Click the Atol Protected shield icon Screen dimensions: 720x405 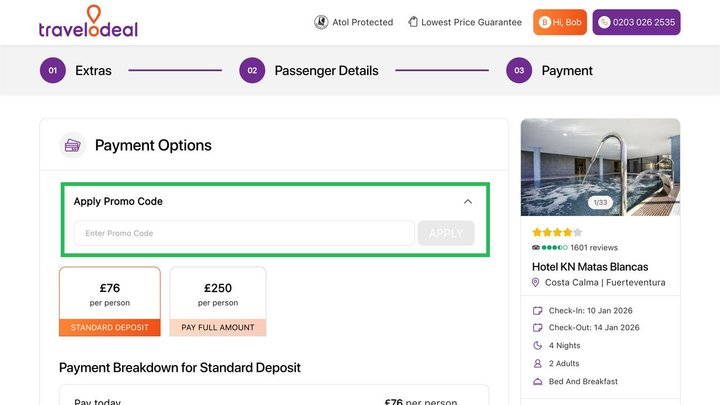tap(321, 22)
